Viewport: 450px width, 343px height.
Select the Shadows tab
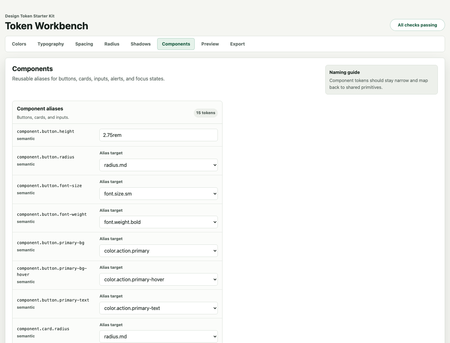[x=141, y=44]
